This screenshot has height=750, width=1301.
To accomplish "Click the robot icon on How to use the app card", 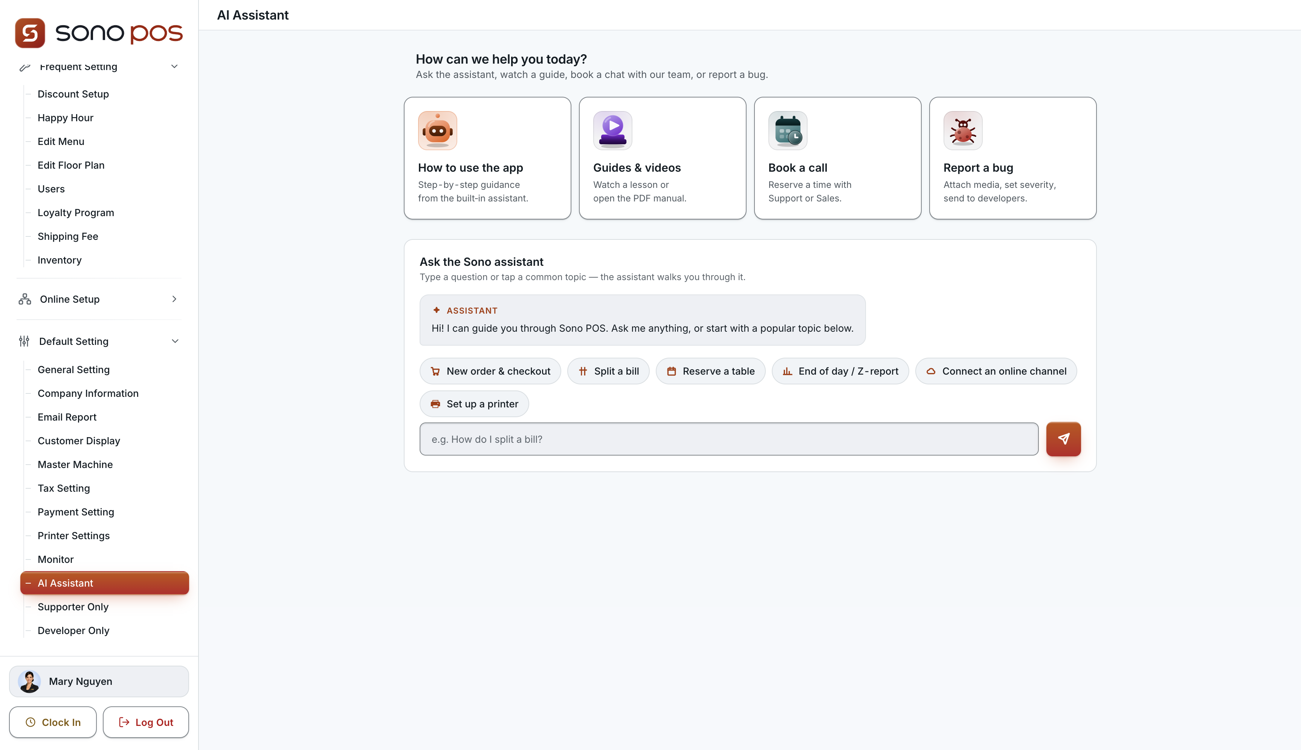I will pos(437,130).
